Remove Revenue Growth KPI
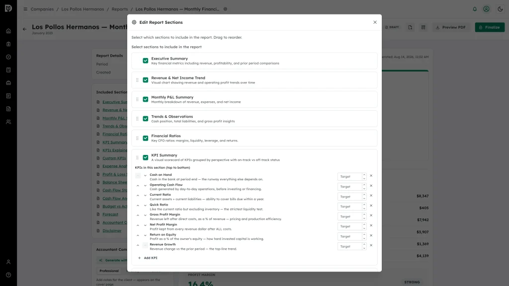This screenshot has width=509, height=286. [371, 245]
